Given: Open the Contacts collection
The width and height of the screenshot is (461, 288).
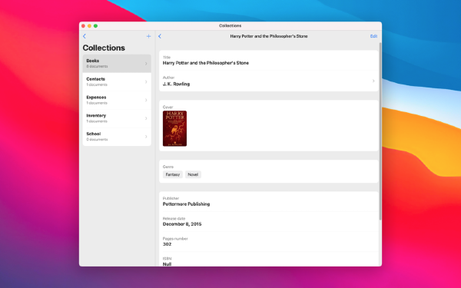Looking at the screenshot, I should click(x=117, y=81).
